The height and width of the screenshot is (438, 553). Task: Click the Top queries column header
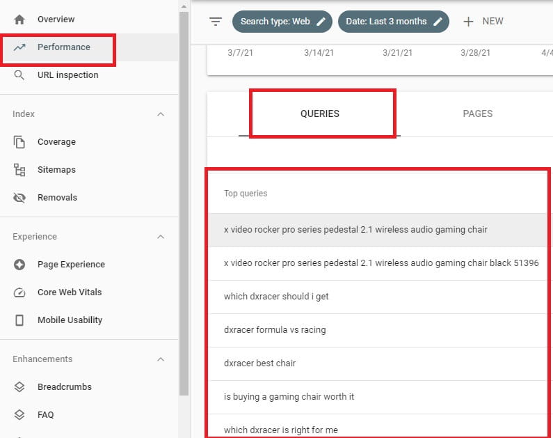click(246, 194)
